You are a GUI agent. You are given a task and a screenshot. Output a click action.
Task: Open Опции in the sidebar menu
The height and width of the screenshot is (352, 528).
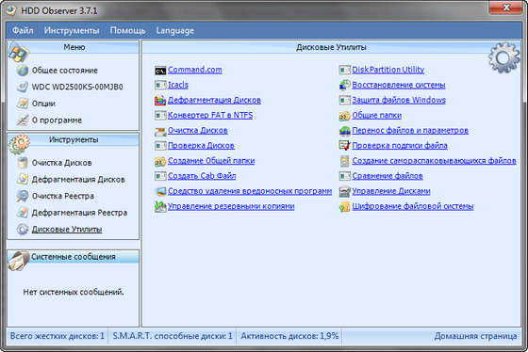43,104
